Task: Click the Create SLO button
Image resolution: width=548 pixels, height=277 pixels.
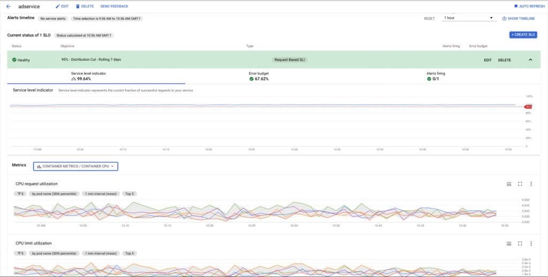Action: (x=523, y=35)
